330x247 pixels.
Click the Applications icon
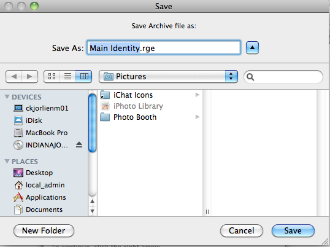tap(18, 197)
